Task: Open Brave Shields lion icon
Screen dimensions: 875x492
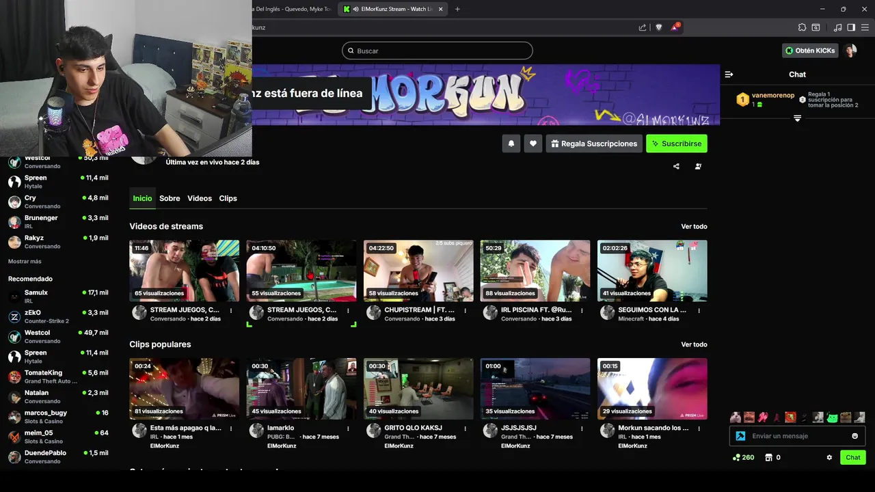Action: coord(659,27)
